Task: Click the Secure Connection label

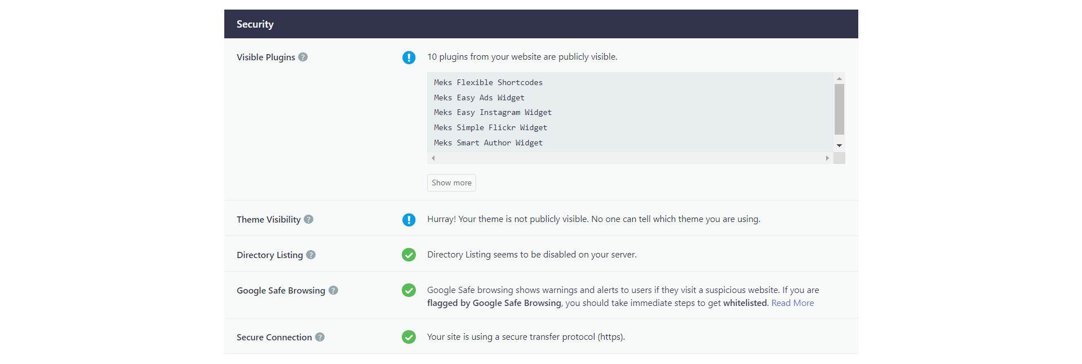Action: point(274,338)
